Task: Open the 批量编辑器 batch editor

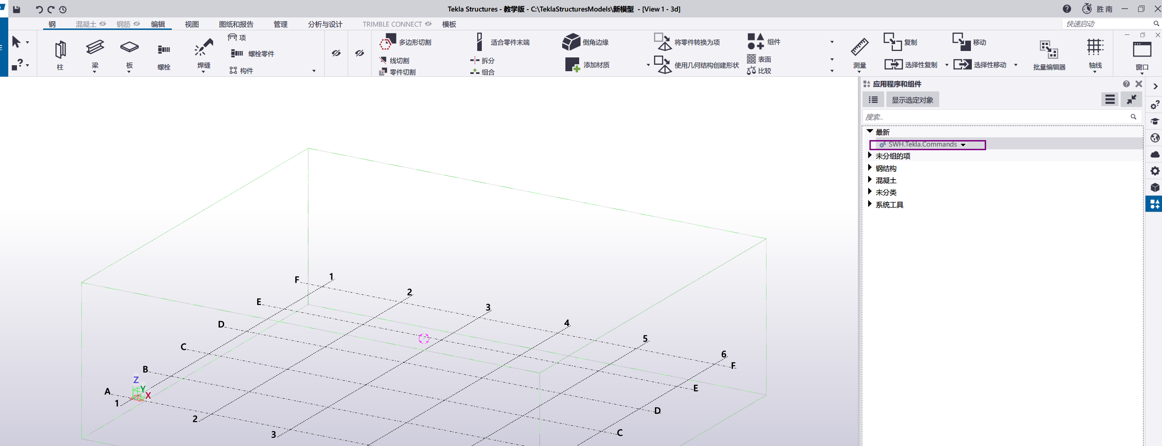Action: [1049, 55]
